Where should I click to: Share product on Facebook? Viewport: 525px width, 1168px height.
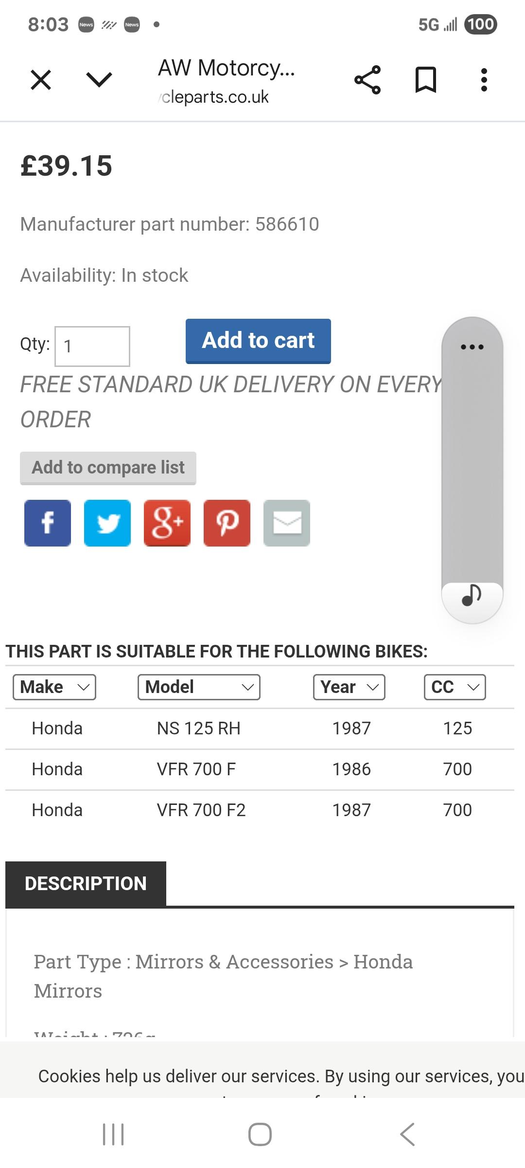tap(48, 523)
